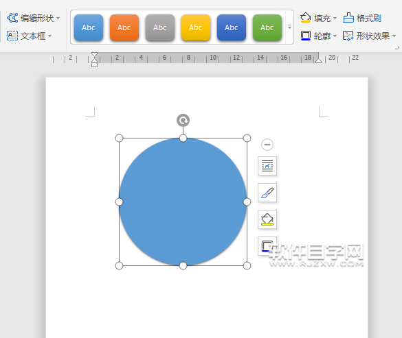Click the floating brush style icon
The width and height of the screenshot is (402, 338).
pos(267,193)
